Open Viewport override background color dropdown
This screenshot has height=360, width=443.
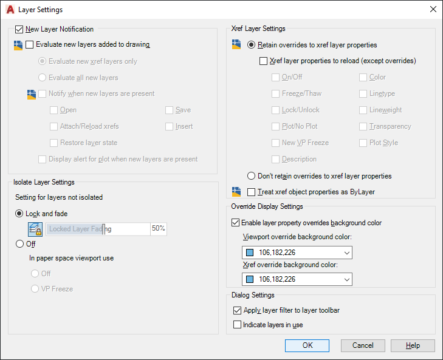pos(347,252)
